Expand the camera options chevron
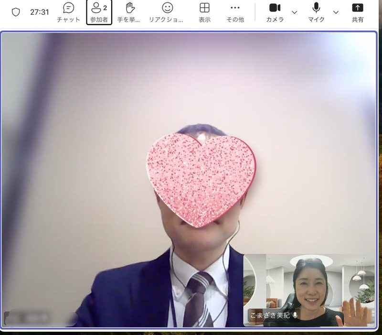 click(x=295, y=12)
